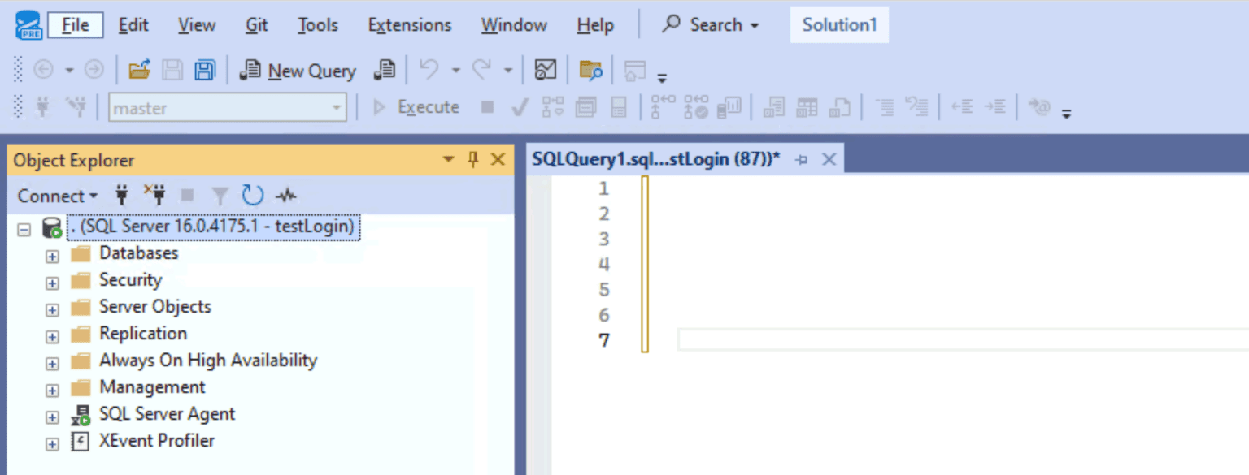1249x475 pixels.
Task: Collapse the SQL Server testLogin server node
Action: (24, 230)
